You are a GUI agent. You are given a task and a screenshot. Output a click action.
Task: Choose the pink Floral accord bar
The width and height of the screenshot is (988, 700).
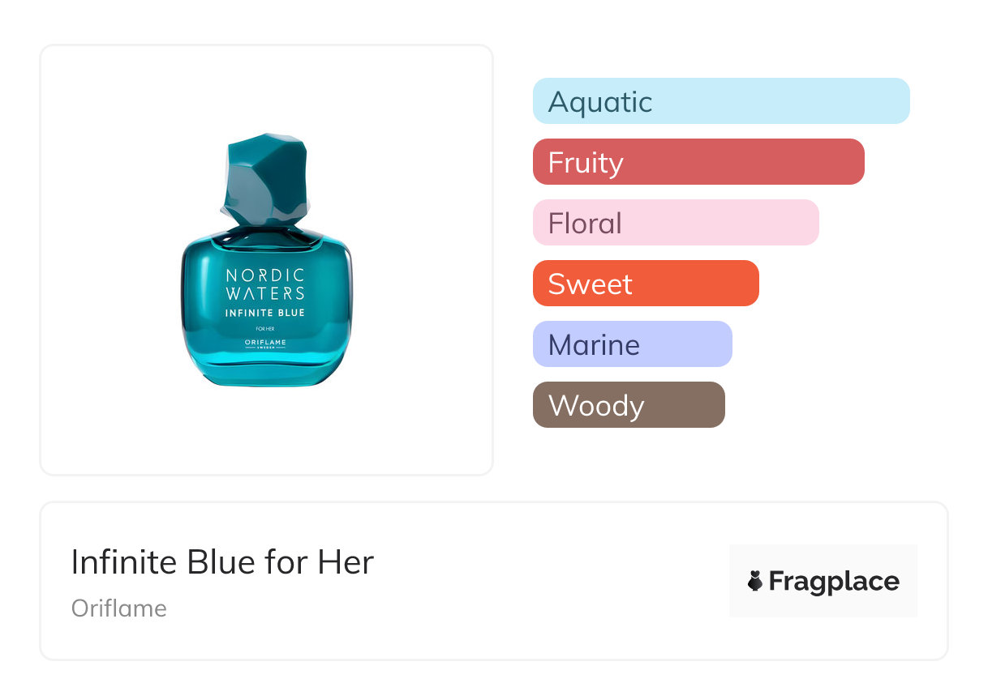[x=675, y=223]
